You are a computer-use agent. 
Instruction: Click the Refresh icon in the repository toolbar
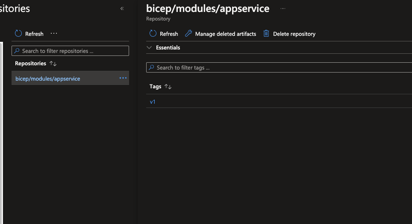[x=153, y=34]
